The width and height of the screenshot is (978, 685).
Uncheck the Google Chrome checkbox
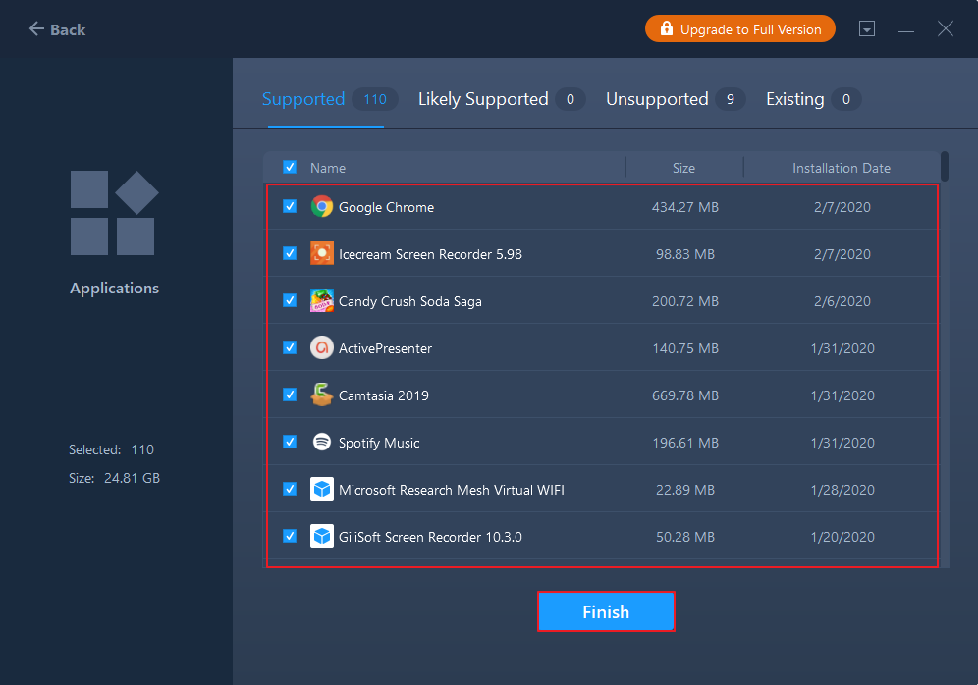tap(290, 206)
